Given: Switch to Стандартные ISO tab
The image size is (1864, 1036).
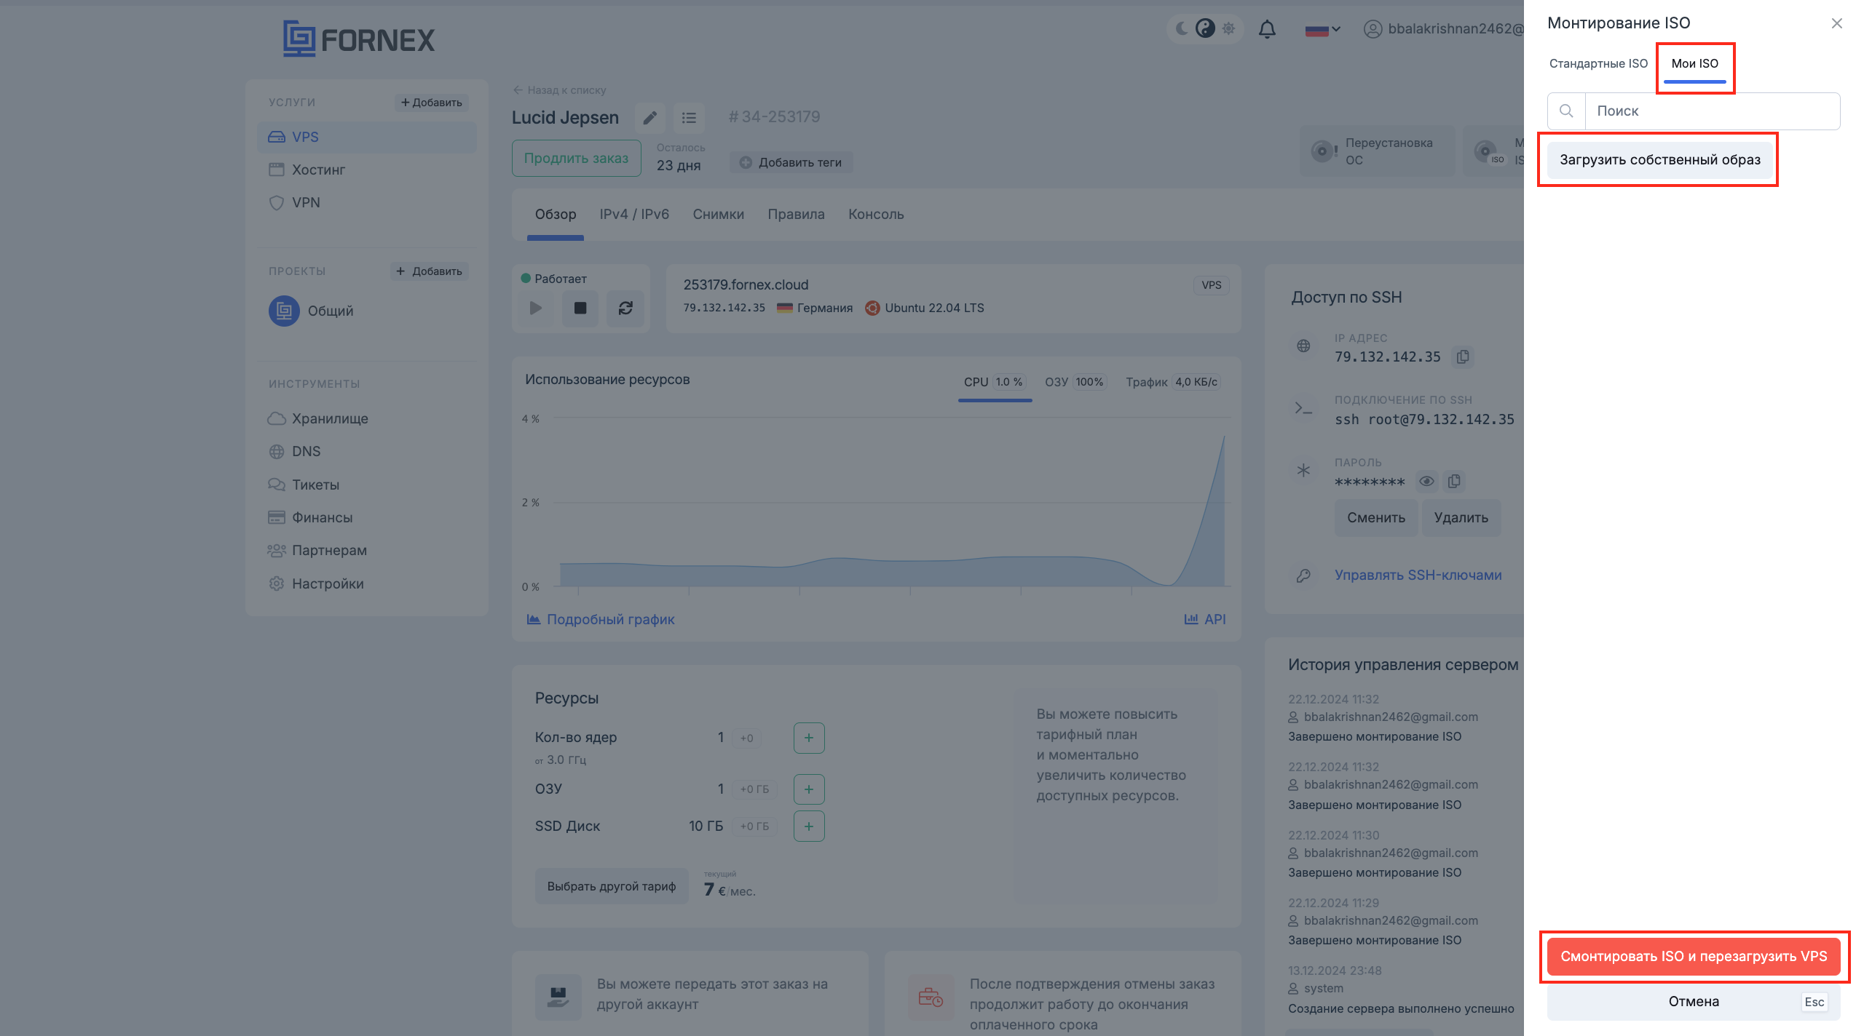Looking at the screenshot, I should 1598,63.
